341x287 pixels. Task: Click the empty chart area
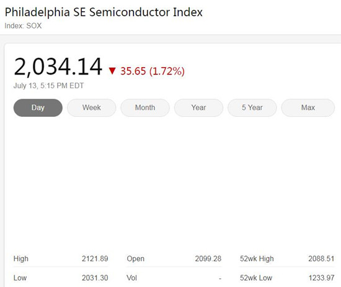(174, 184)
